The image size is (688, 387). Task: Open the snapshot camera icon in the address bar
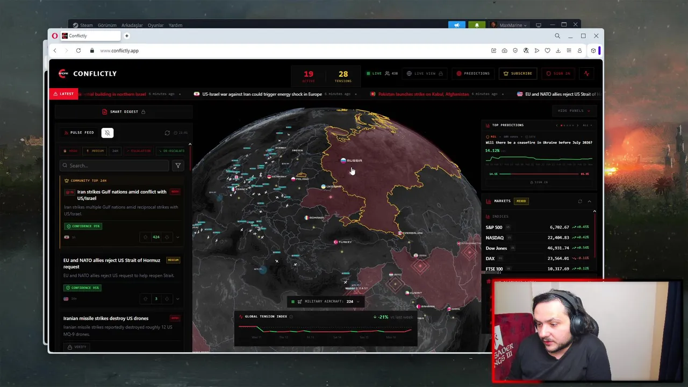tap(504, 51)
